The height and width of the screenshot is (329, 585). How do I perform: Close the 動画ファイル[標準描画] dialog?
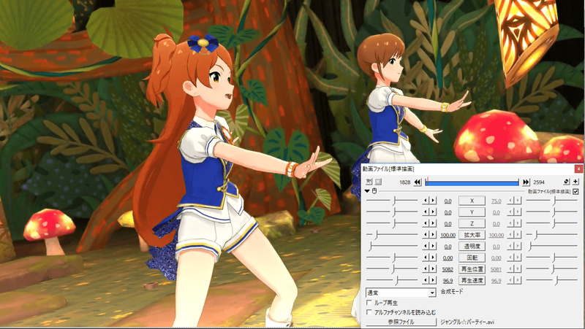[x=578, y=169]
